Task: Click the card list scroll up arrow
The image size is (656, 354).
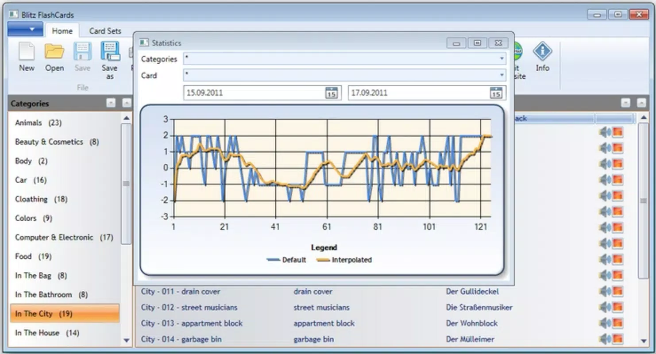Action: pyautogui.click(x=644, y=119)
